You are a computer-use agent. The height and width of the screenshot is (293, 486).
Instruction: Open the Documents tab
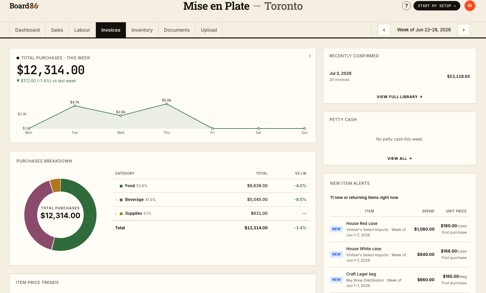(177, 30)
